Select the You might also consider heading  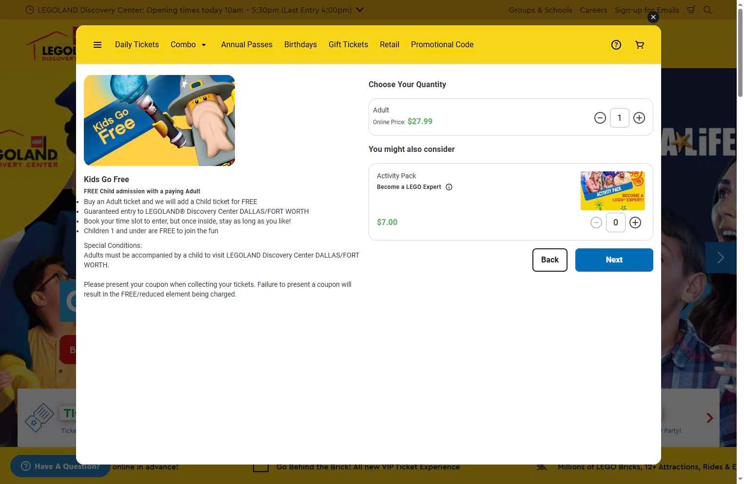411,149
